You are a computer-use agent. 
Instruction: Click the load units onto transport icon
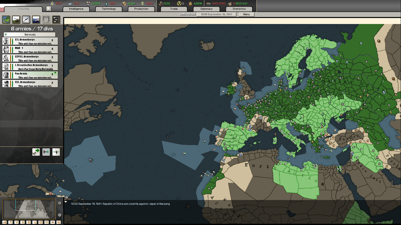(x=36, y=152)
